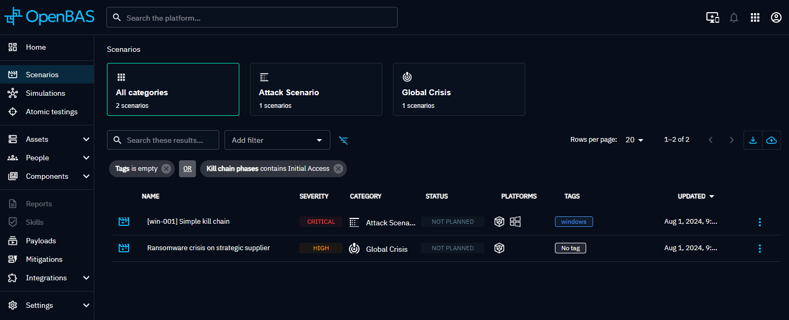This screenshot has height=320, width=789.
Task: Go to Simulations in sidebar
Action: coord(46,93)
